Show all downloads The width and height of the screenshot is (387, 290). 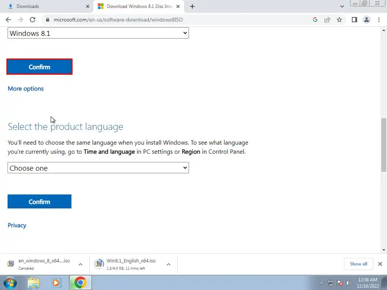[358, 264]
